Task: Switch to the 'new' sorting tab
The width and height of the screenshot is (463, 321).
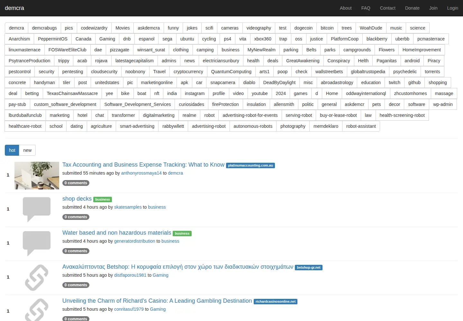Action: click(27, 150)
